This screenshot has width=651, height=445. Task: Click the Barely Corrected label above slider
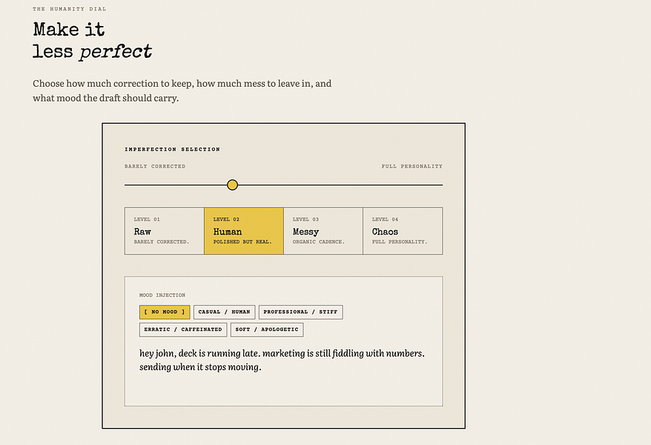click(155, 166)
